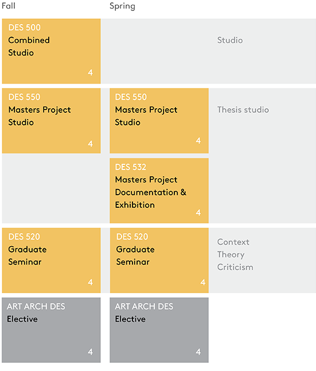Click the Theory label text
Image resolution: width=316 pixels, height=371 pixels.
231,255
